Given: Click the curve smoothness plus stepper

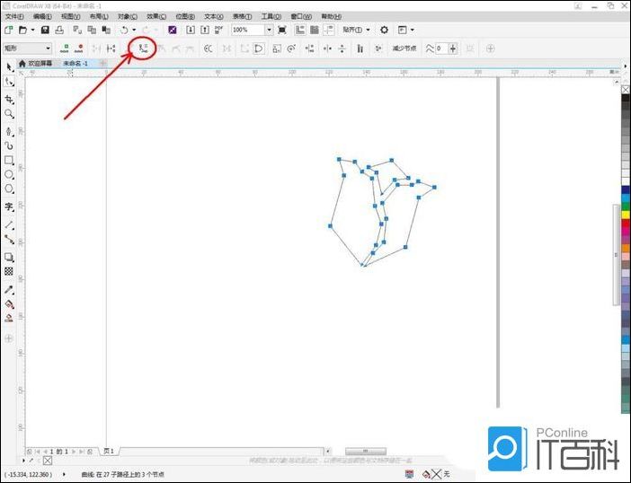Looking at the screenshot, I should pos(453,48).
